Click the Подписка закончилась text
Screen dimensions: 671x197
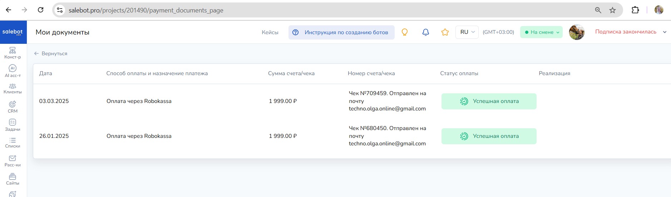[626, 32]
